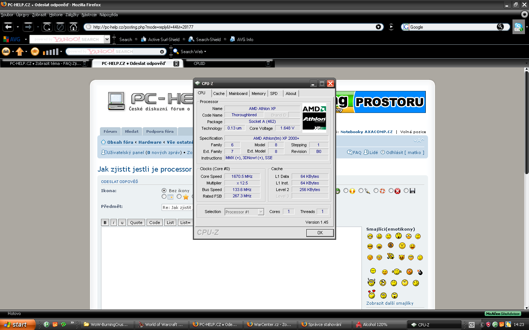
Task: Open the Processor selection dropdown in CPU-Z
Action: pos(245,212)
